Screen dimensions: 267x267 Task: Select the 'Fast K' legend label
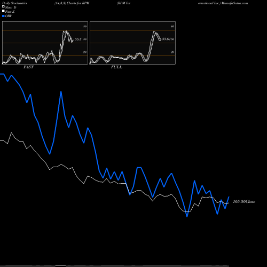(10, 12)
